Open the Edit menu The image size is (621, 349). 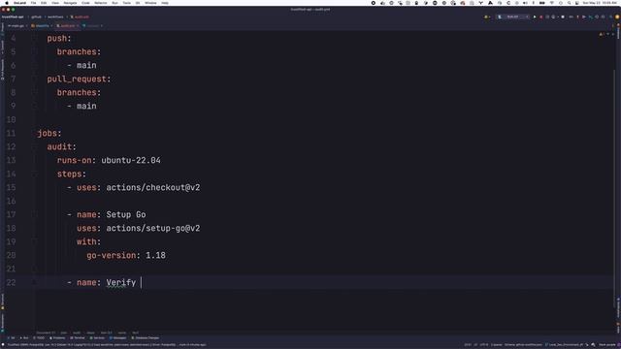44,3
